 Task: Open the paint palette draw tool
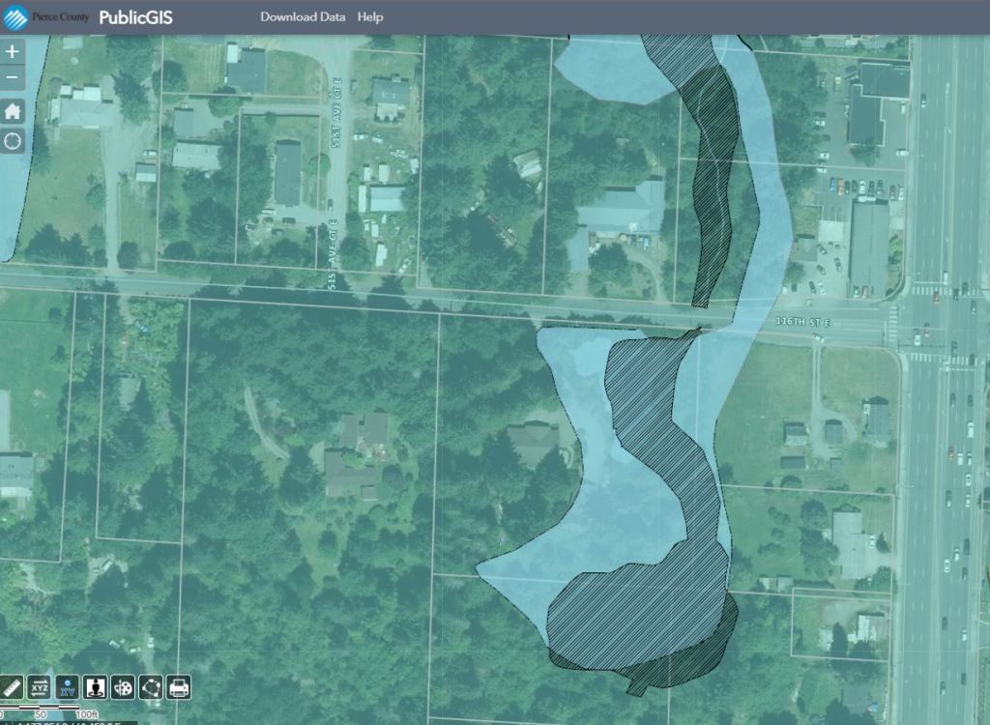[123, 686]
